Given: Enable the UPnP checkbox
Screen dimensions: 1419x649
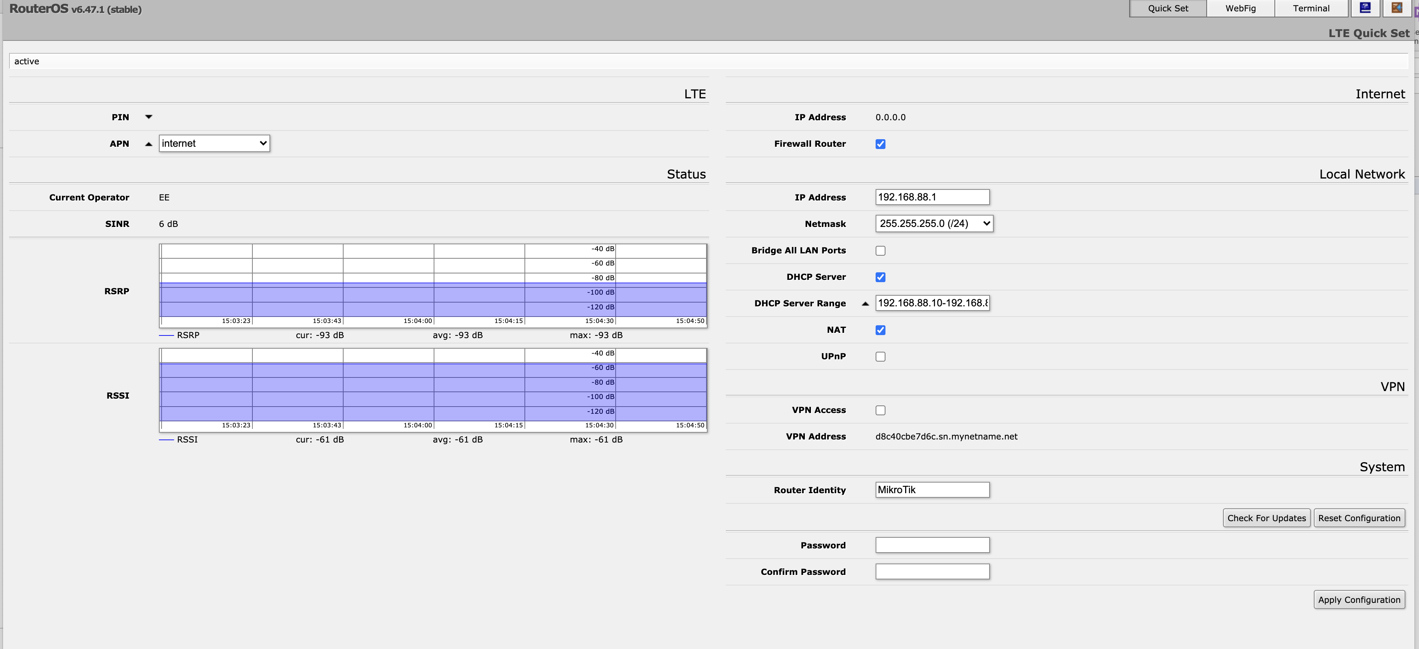Looking at the screenshot, I should 881,357.
